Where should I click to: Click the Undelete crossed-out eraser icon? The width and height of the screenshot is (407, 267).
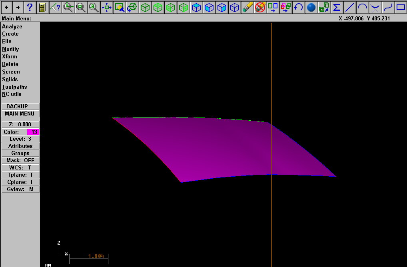pos(260,8)
